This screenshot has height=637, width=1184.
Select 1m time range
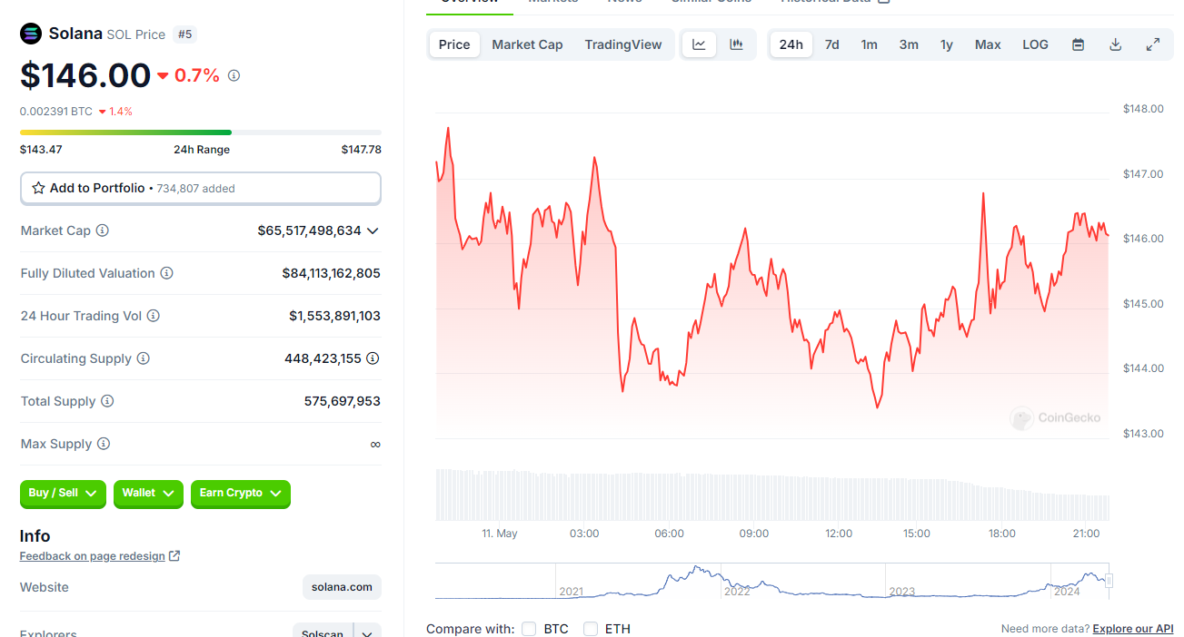(x=870, y=44)
